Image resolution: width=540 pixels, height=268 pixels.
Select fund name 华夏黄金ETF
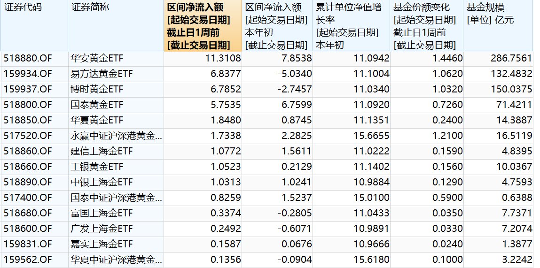point(97,120)
